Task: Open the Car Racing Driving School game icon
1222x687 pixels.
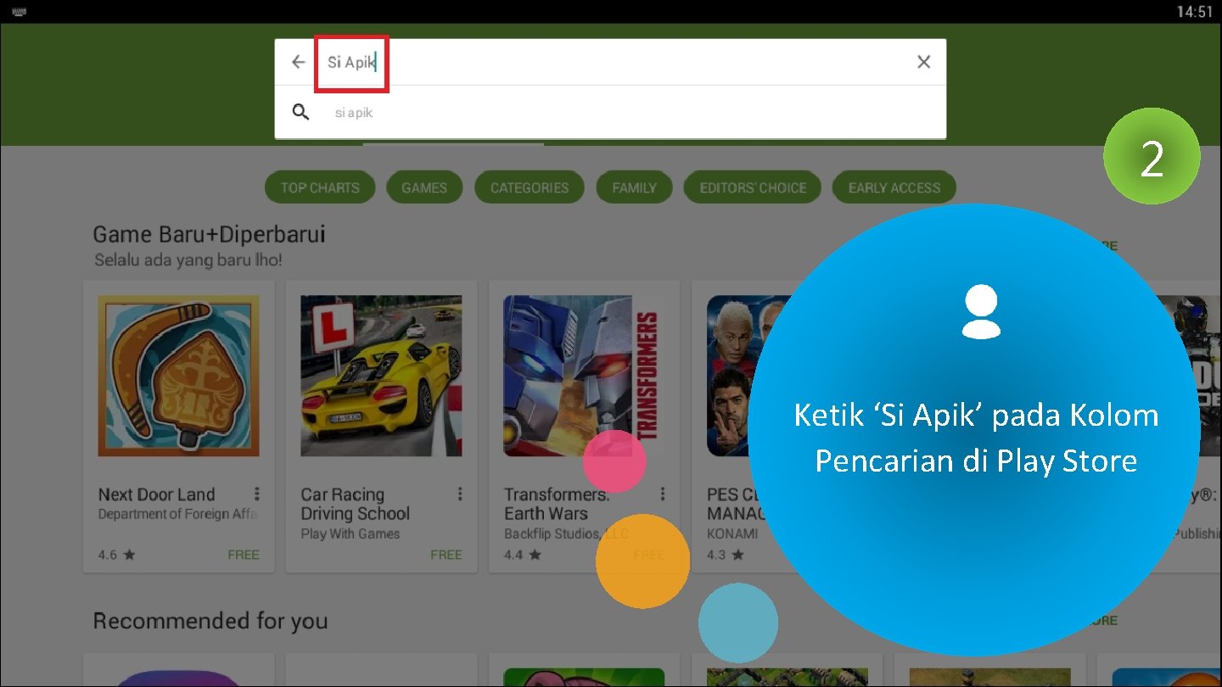Action: (x=381, y=376)
